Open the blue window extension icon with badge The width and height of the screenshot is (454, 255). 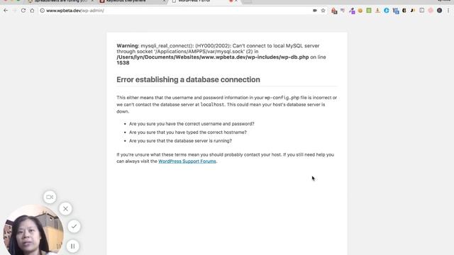pos(396,11)
